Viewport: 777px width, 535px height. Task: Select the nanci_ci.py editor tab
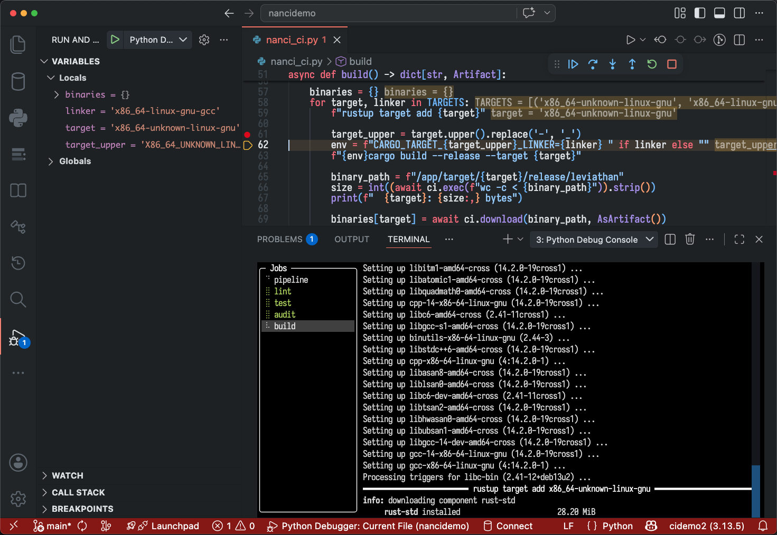click(x=296, y=40)
